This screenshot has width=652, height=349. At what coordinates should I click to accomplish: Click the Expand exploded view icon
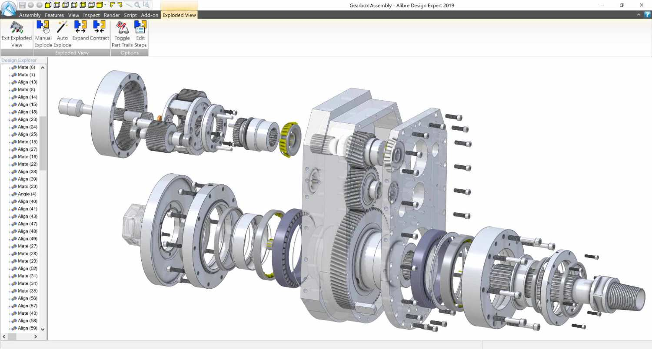80,33
